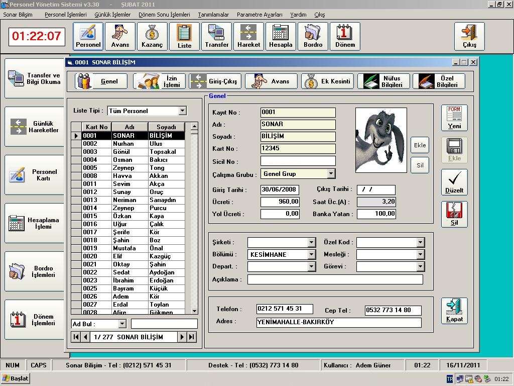Go to next record with navigator arrow
The height and width of the screenshot is (386, 514).
tap(182, 337)
